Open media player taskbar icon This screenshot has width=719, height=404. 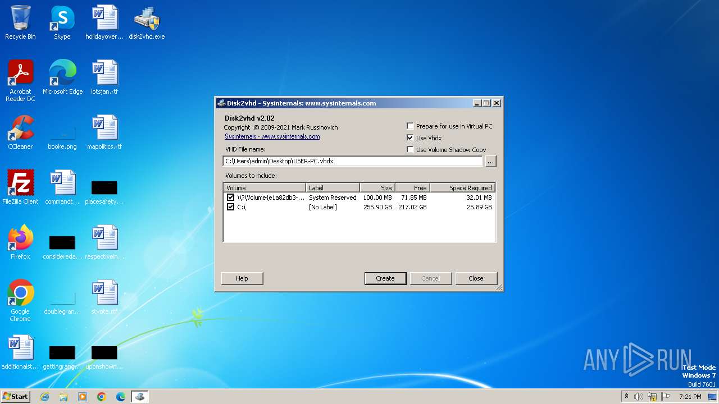click(83, 397)
